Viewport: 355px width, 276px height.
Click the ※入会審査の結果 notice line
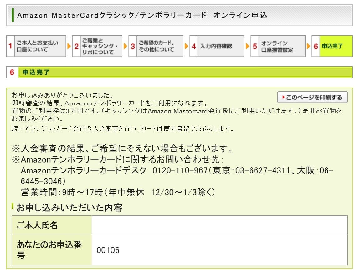click(x=122, y=148)
